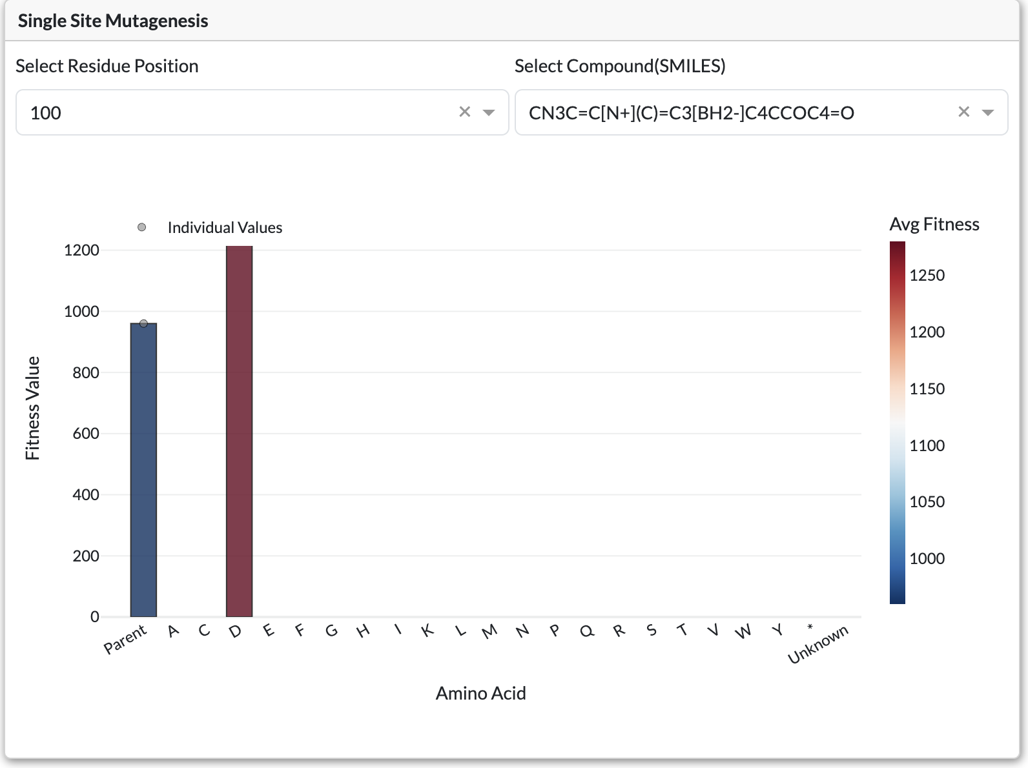Image resolution: width=1028 pixels, height=768 pixels.
Task: Clear the selected SMILES compound
Action: 963,112
